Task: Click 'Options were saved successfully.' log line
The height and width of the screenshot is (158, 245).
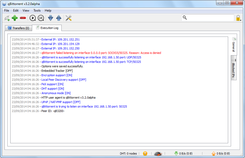Action: pyautogui.click(x=47, y=66)
